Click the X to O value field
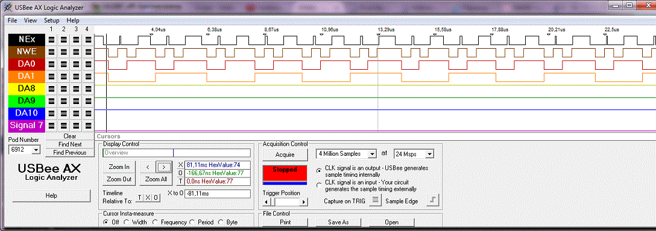This screenshot has width=656, height=231. 217,194
